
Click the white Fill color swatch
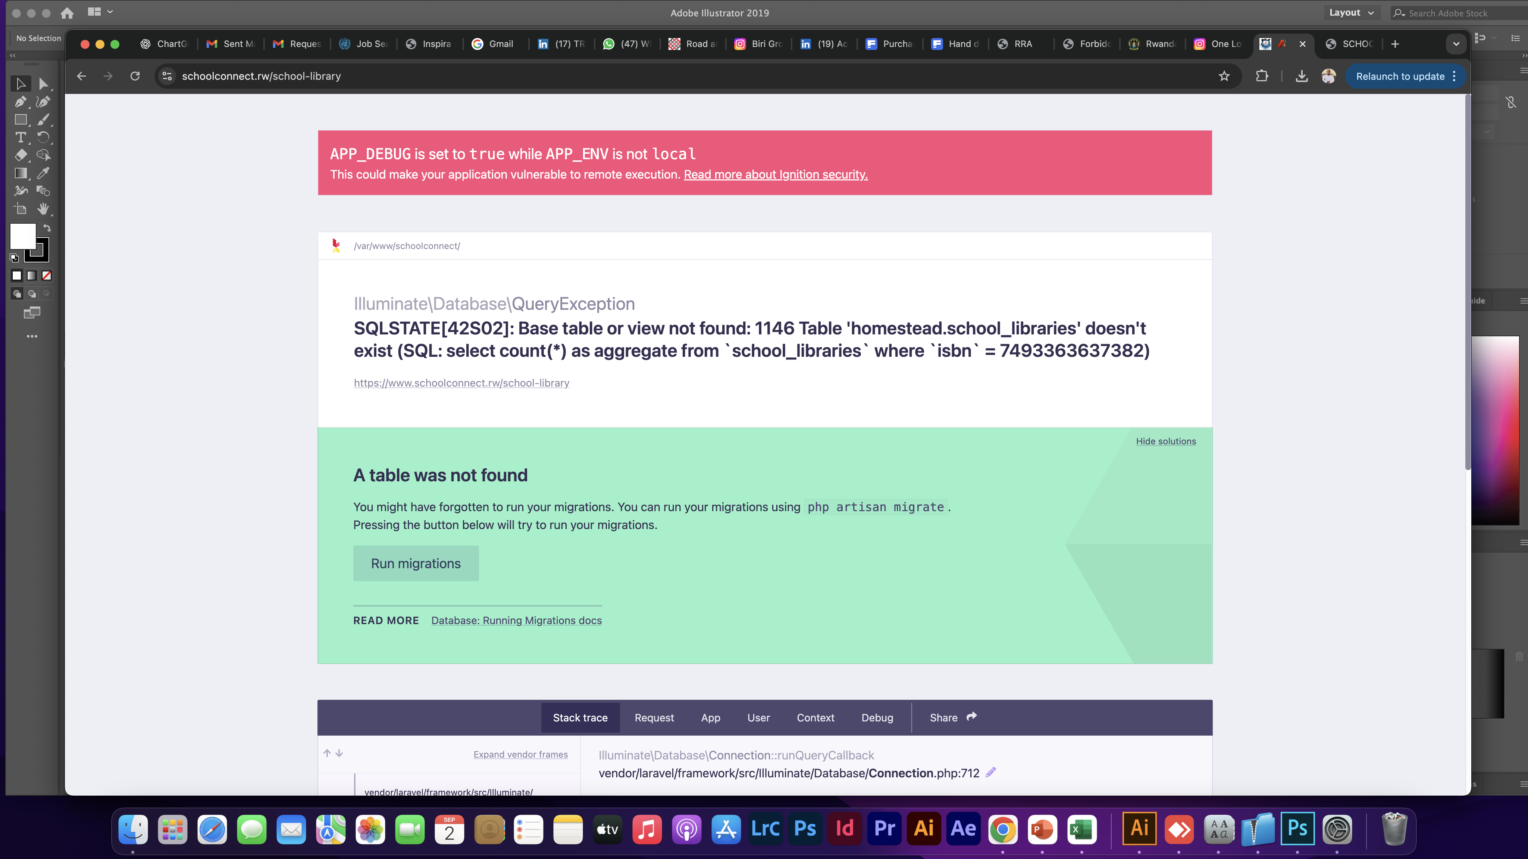coord(22,236)
